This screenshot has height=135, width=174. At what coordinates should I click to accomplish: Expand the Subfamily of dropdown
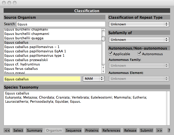[x=139, y=40]
